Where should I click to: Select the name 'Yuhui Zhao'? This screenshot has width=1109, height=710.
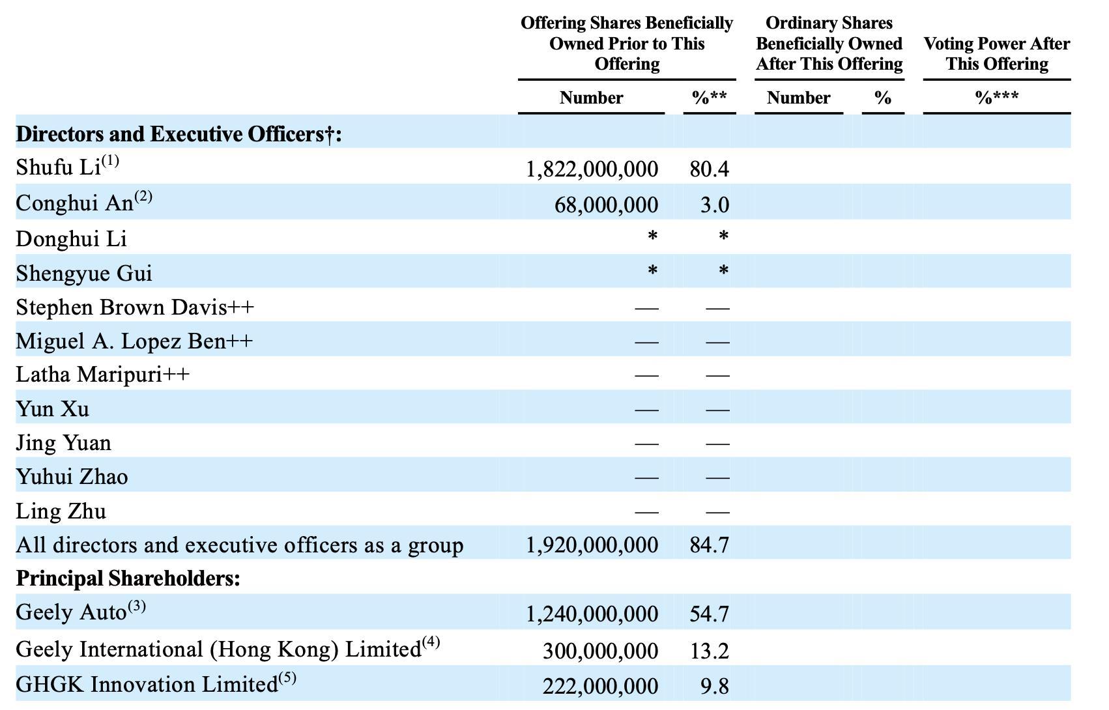[72, 477]
